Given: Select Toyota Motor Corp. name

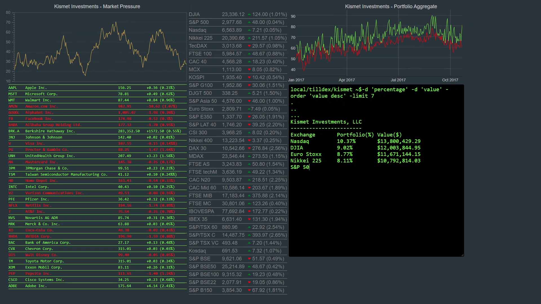Looking at the screenshot, I should click(x=45, y=261).
